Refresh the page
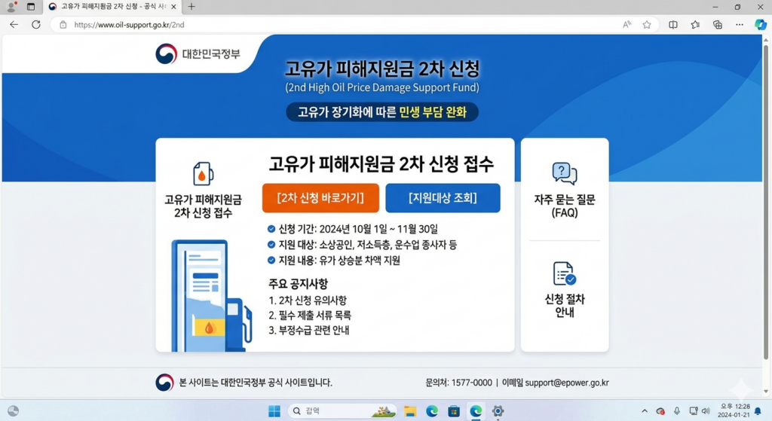The height and width of the screenshot is (421, 772). (x=35, y=25)
